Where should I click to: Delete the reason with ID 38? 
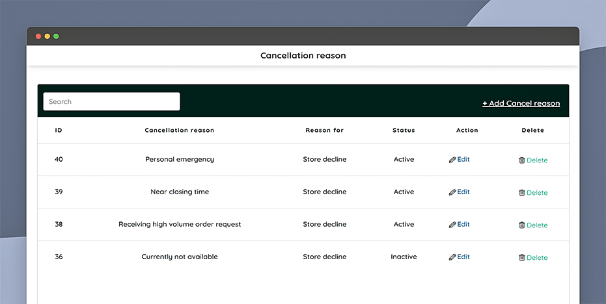(537, 225)
